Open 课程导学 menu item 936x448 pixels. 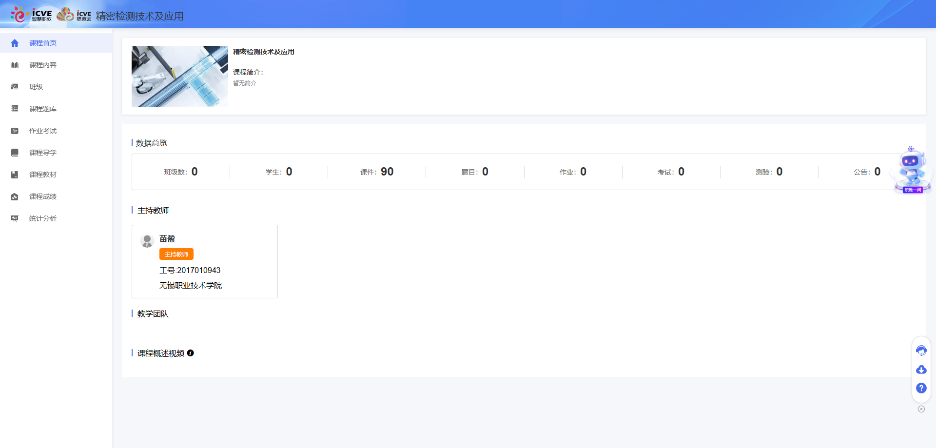pyautogui.click(x=56, y=153)
